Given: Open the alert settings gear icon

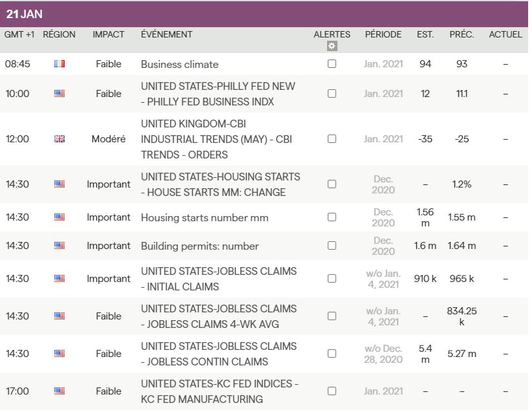Looking at the screenshot, I should pyautogui.click(x=332, y=46).
